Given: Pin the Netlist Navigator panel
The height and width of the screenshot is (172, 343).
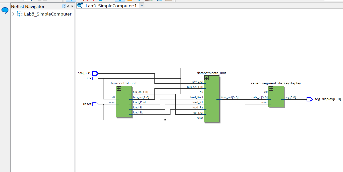Looking at the screenshot, I should 64,6.
